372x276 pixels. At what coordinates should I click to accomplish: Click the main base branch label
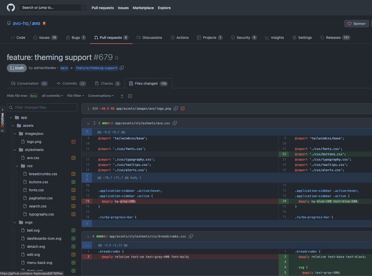pyautogui.click(x=64, y=68)
